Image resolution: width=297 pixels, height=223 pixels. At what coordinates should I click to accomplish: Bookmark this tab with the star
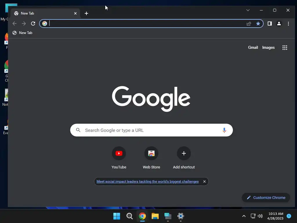pyautogui.click(x=258, y=24)
